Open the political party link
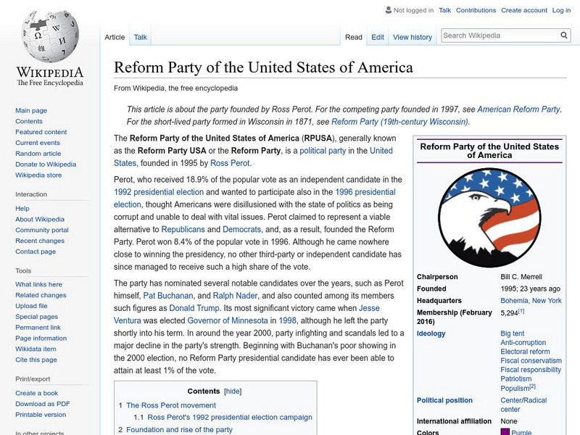Screen dimensions: 580x435 point(323,151)
